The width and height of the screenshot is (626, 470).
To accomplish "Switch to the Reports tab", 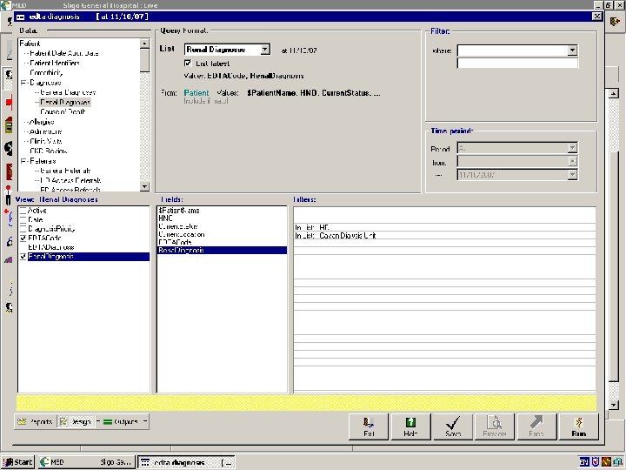I will point(36,421).
